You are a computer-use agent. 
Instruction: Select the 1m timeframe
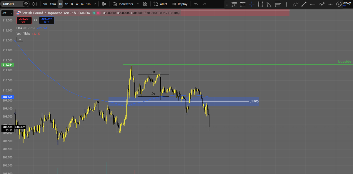point(88,4)
